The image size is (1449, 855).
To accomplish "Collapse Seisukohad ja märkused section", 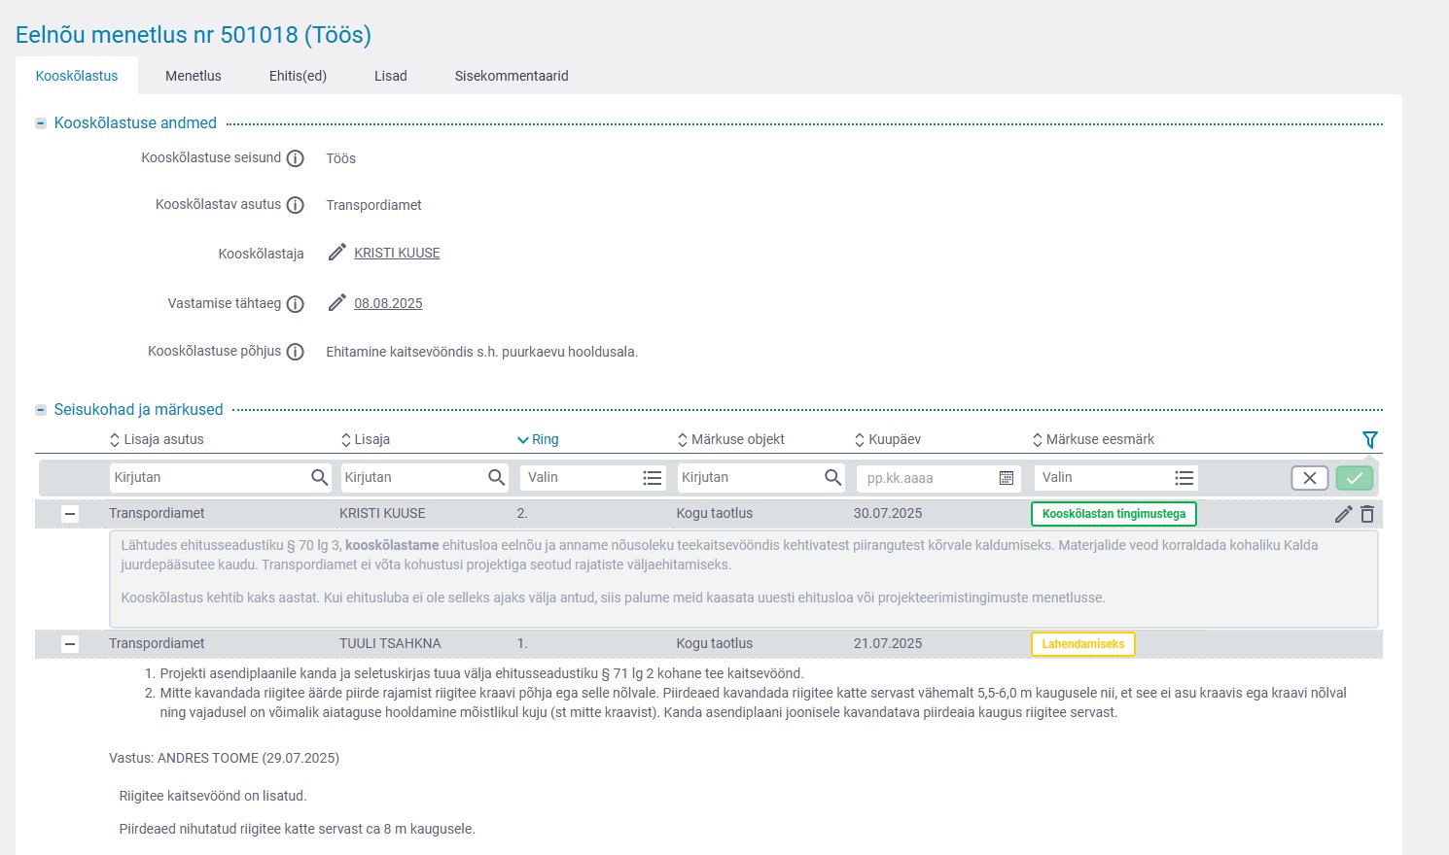I will [x=41, y=410].
